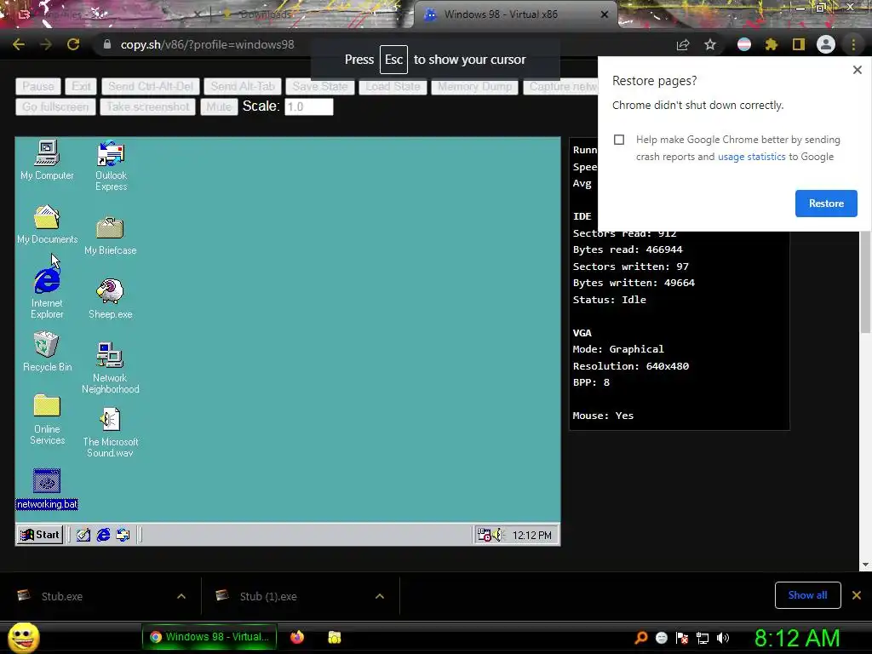Screen dimensions: 872x654
Task: Select Sheep.exe desktop icon
Action: tap(110, 299)
